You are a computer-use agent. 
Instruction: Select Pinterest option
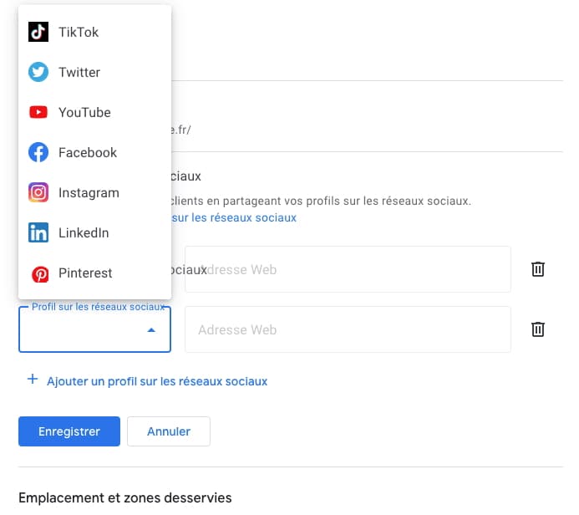point(95,273)
